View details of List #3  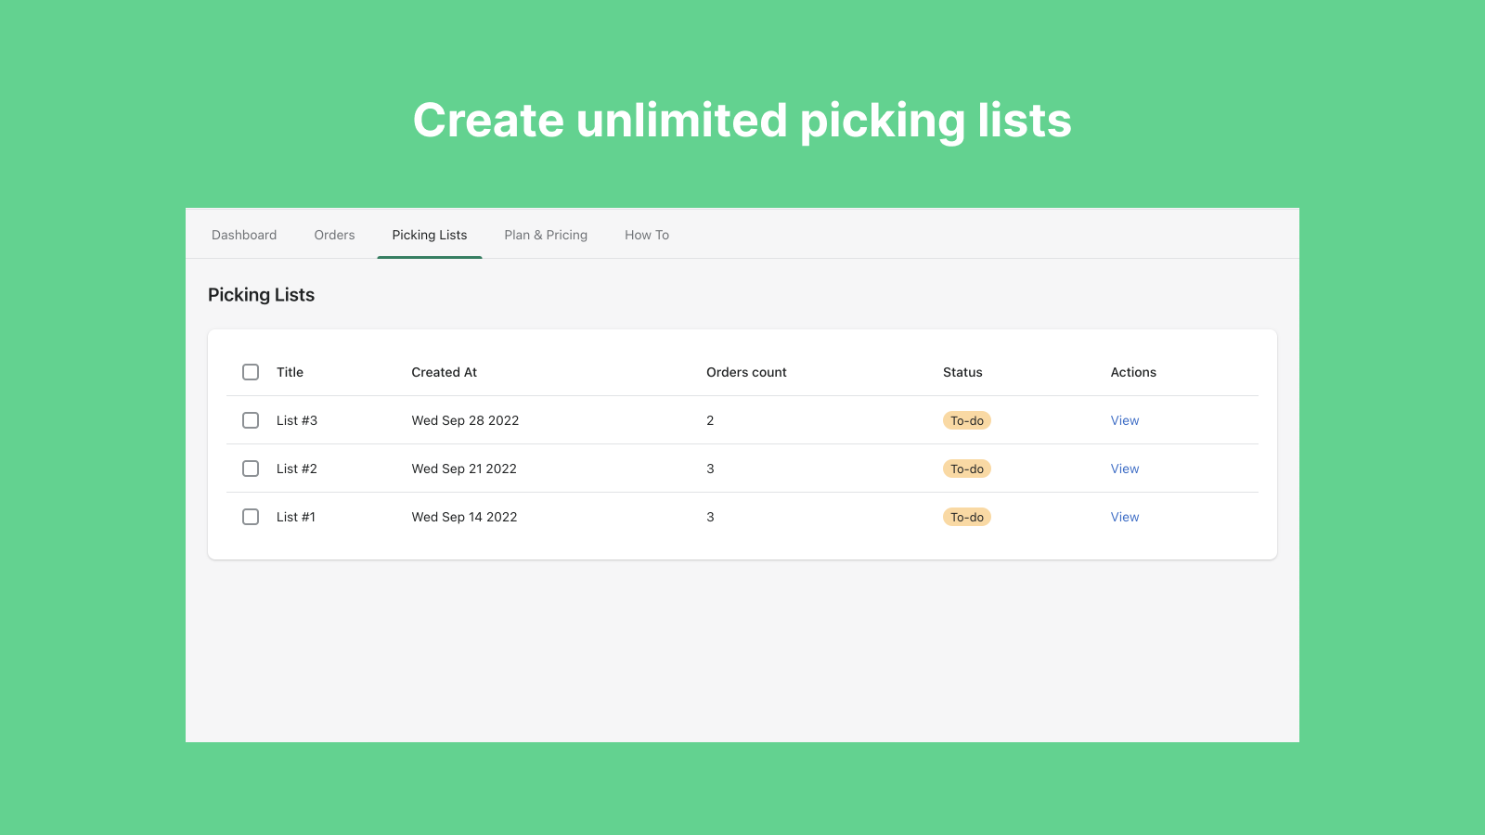point(1124,420)
